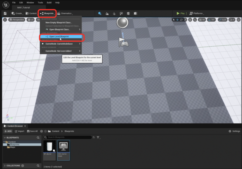Toggle rotation snapping angle icon

209,20
